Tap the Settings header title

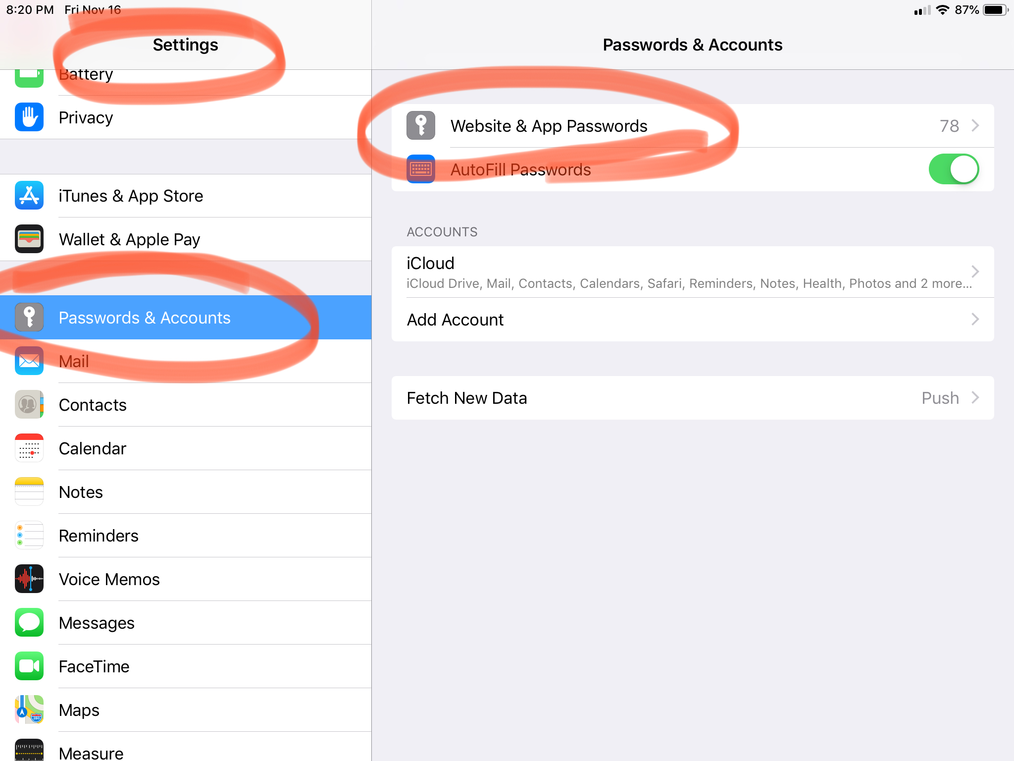pos(185,45)
